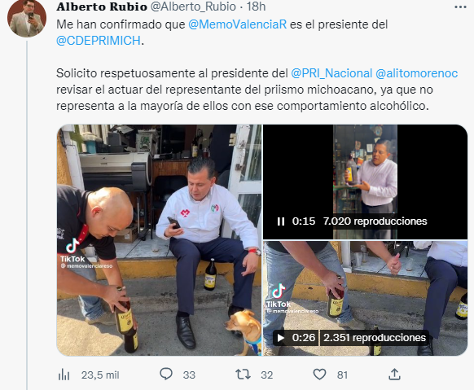The height and width of the screenshot is (390, 474).
Task: Open the share upload icon
Action: tap(394, 375)
